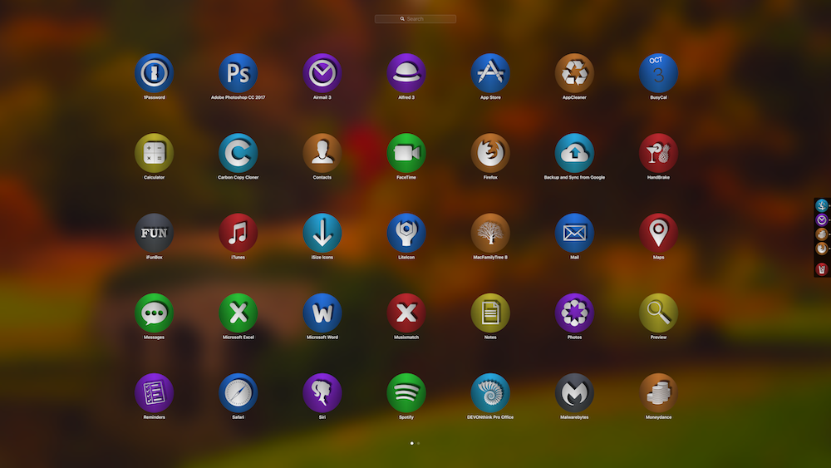
Task: Launch AppCleaner
Action: (x=574, y=73)
